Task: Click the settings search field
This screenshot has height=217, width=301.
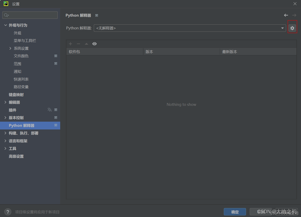Action: [30, 15]
